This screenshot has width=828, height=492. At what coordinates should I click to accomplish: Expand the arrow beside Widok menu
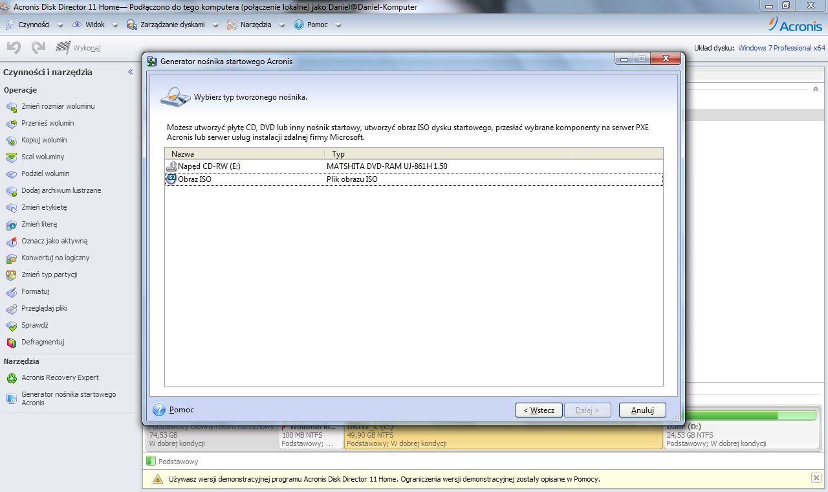coord(115,25)
